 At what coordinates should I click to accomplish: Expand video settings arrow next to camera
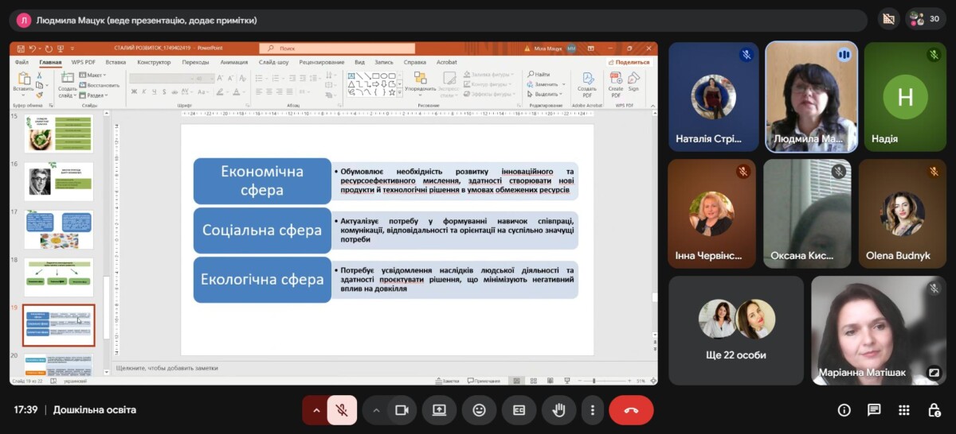(x=376, y=410)
